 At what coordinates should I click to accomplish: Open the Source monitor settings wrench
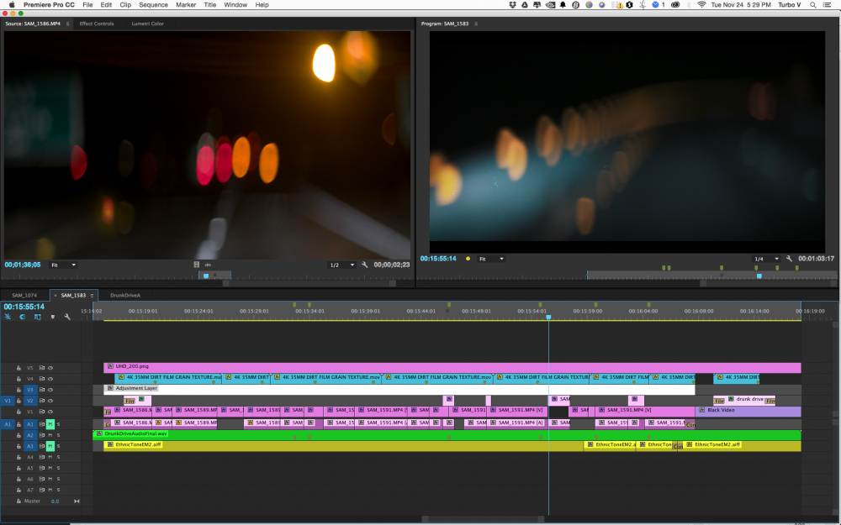pos(364,265)
